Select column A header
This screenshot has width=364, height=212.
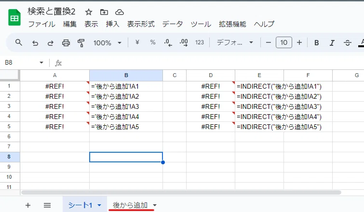pyautogui.click(x=55, y=75)
